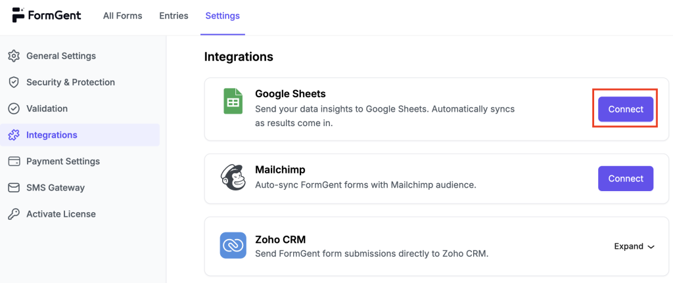
Task: Click the Zoho CRM description text
Action: 372,253
